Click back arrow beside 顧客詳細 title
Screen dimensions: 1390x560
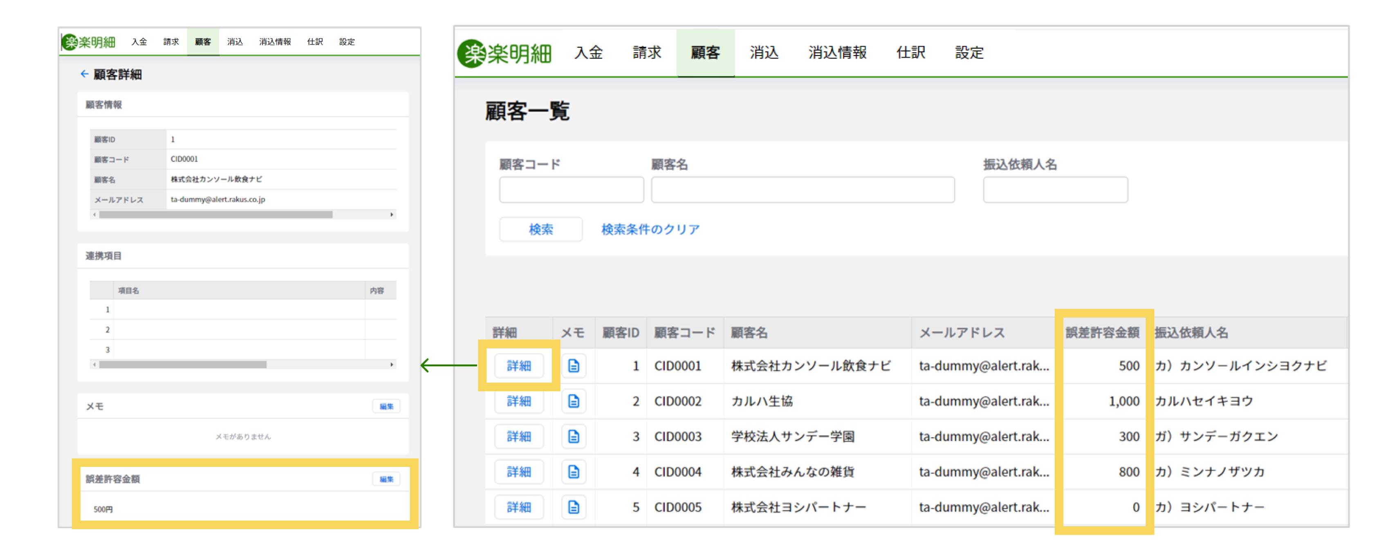click(x=84, y=74)
